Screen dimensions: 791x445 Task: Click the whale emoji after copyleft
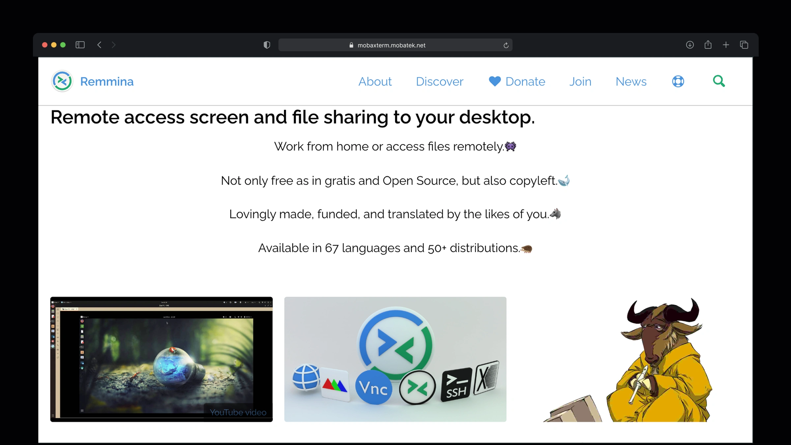coord(564,181)
